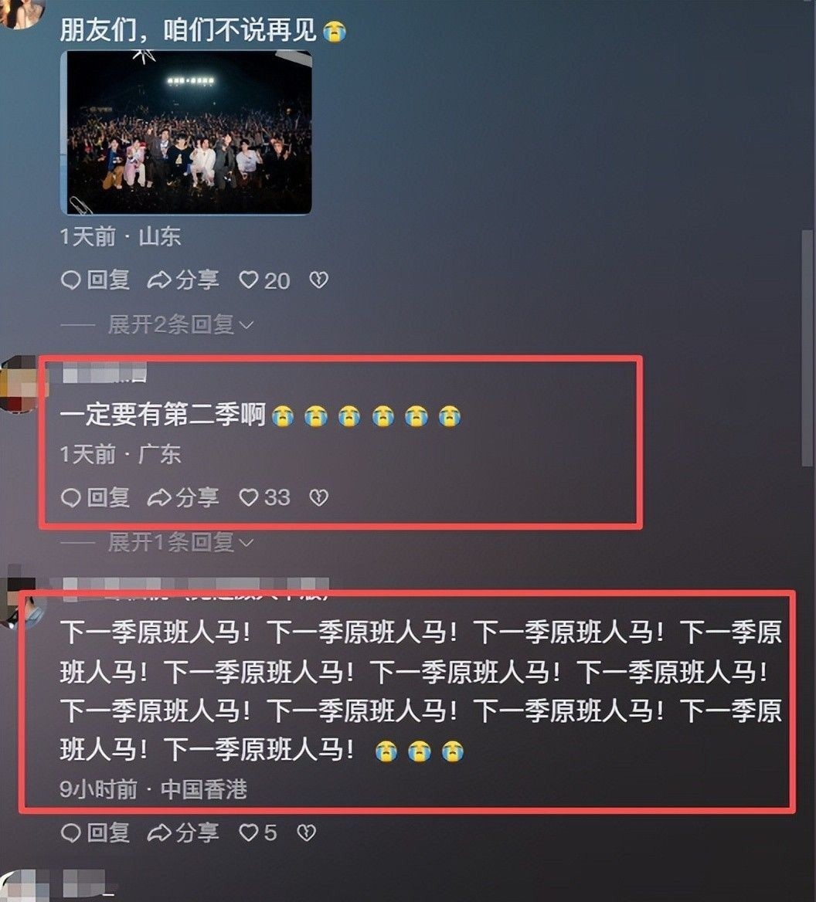This screenshot has height=902, width=816.
Task: Like the Hong Kong comment with 5 likes
Action: [x=258, y=832]
